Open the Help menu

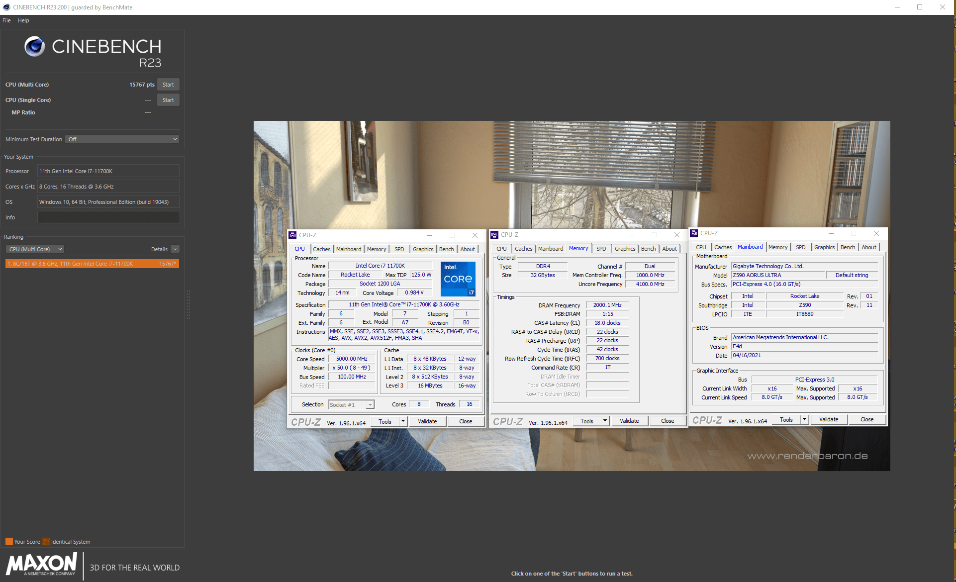[x=23, y=20]
